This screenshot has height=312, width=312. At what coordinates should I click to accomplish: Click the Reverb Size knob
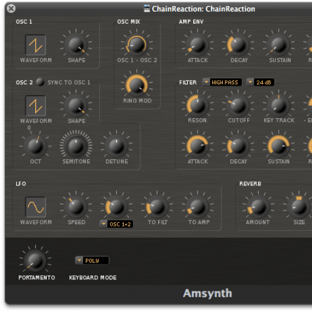pyautogui.click(x=299, y=207)
